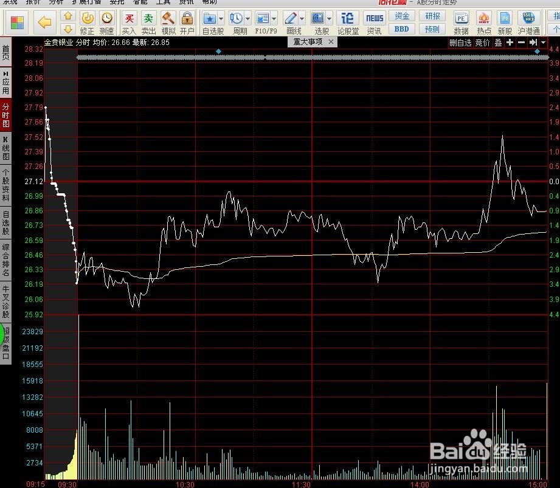Image resolution: width=560 pixels, height=488 pixels.
Task: Click the 27.12 baseline price label
Action: coord(33,181)
